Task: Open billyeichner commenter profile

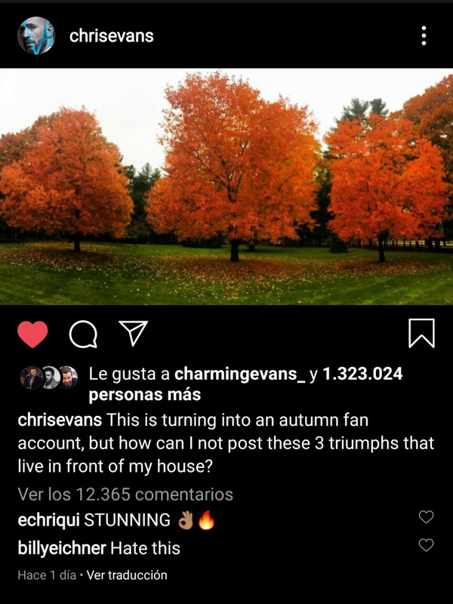Action: [62, 548]
